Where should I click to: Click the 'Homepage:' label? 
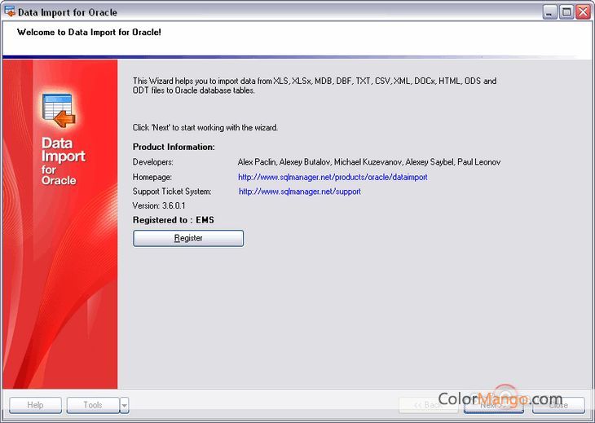coord(152,177)
